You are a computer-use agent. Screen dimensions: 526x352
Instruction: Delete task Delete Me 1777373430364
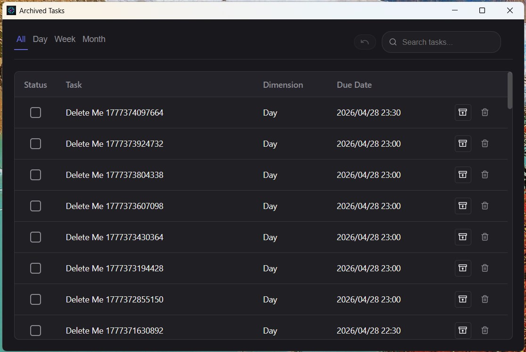[x=485, y=237]
